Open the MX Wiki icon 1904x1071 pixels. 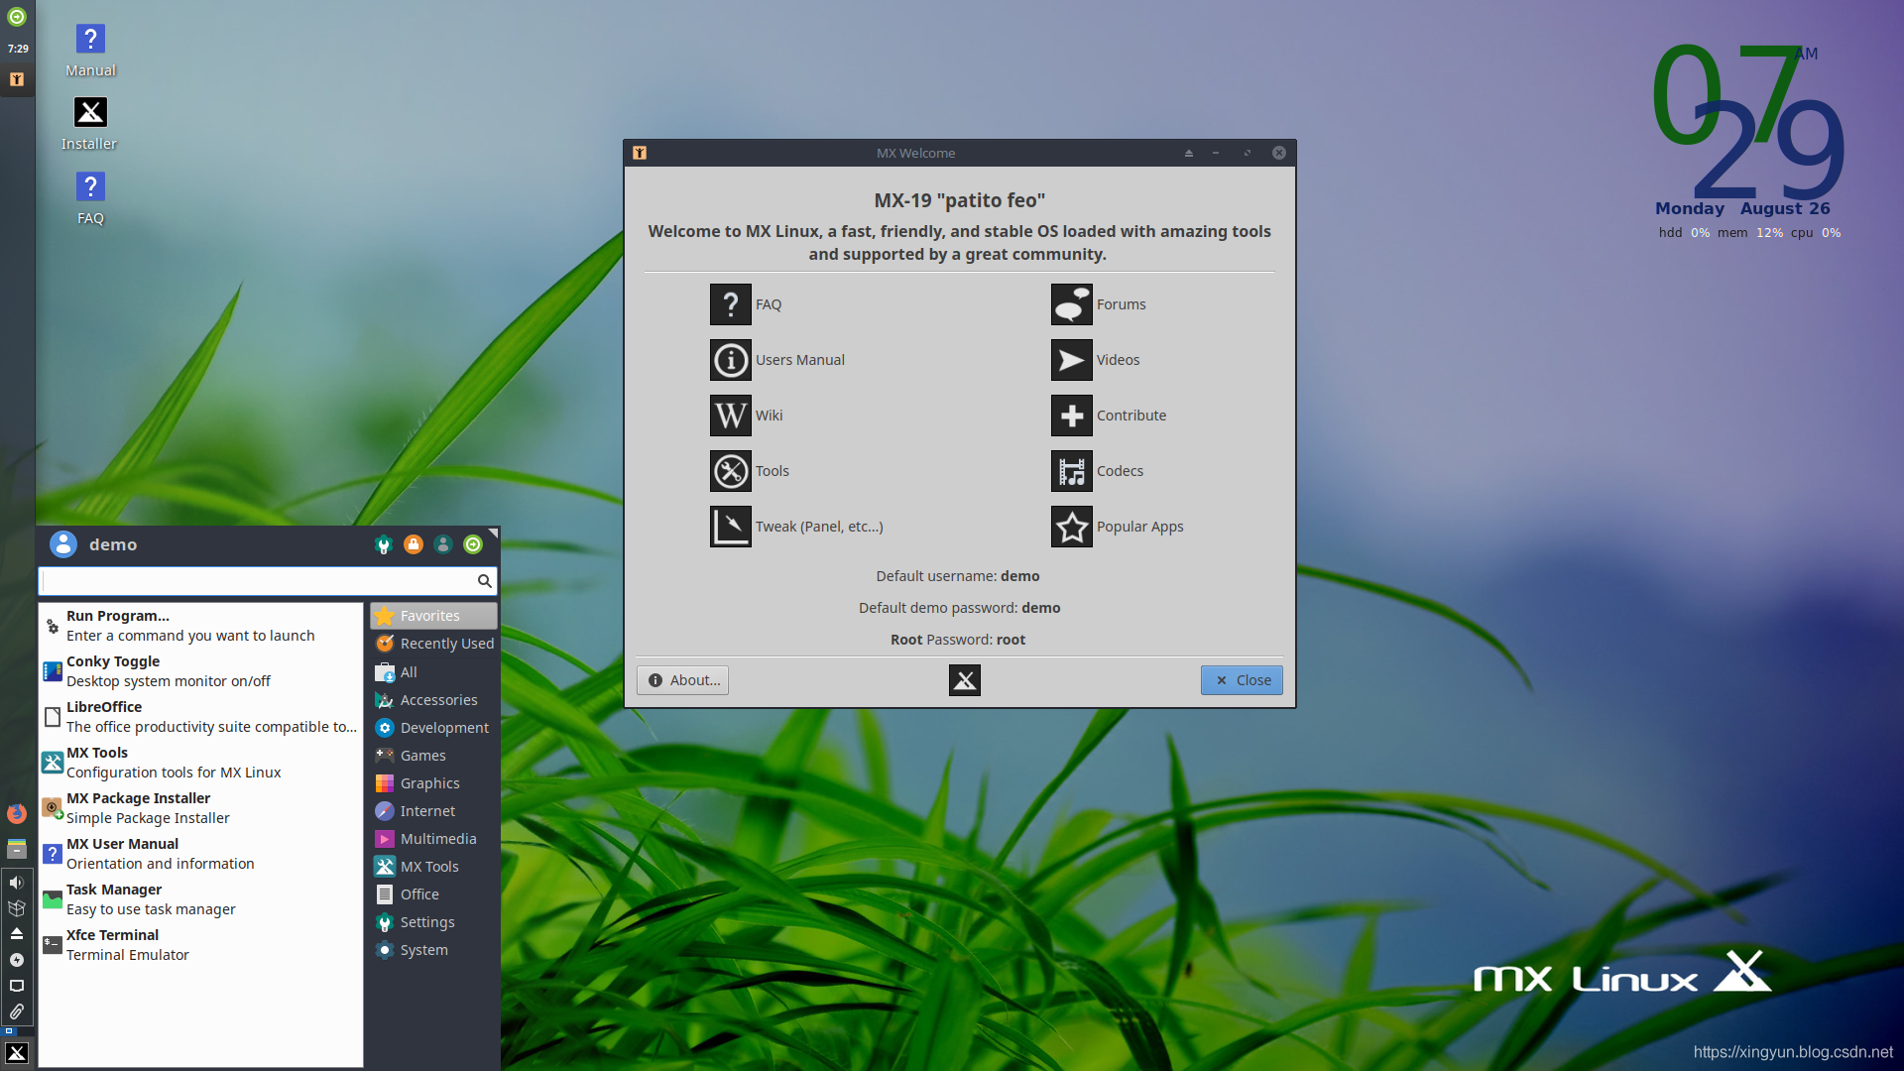(x=731, y=416)
